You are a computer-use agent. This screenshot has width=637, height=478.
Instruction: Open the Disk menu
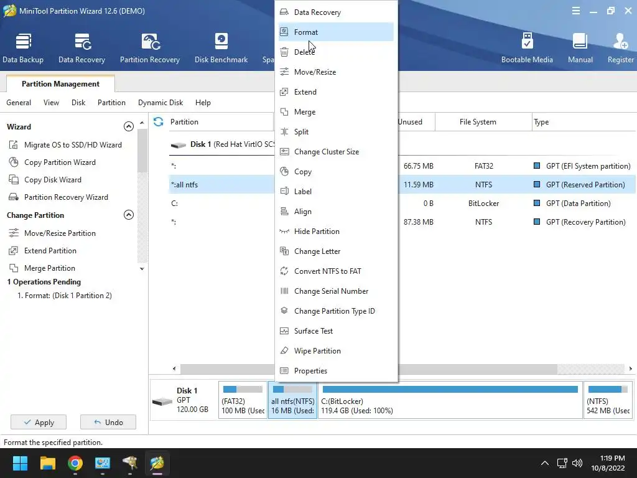click(x=78, y=103)
